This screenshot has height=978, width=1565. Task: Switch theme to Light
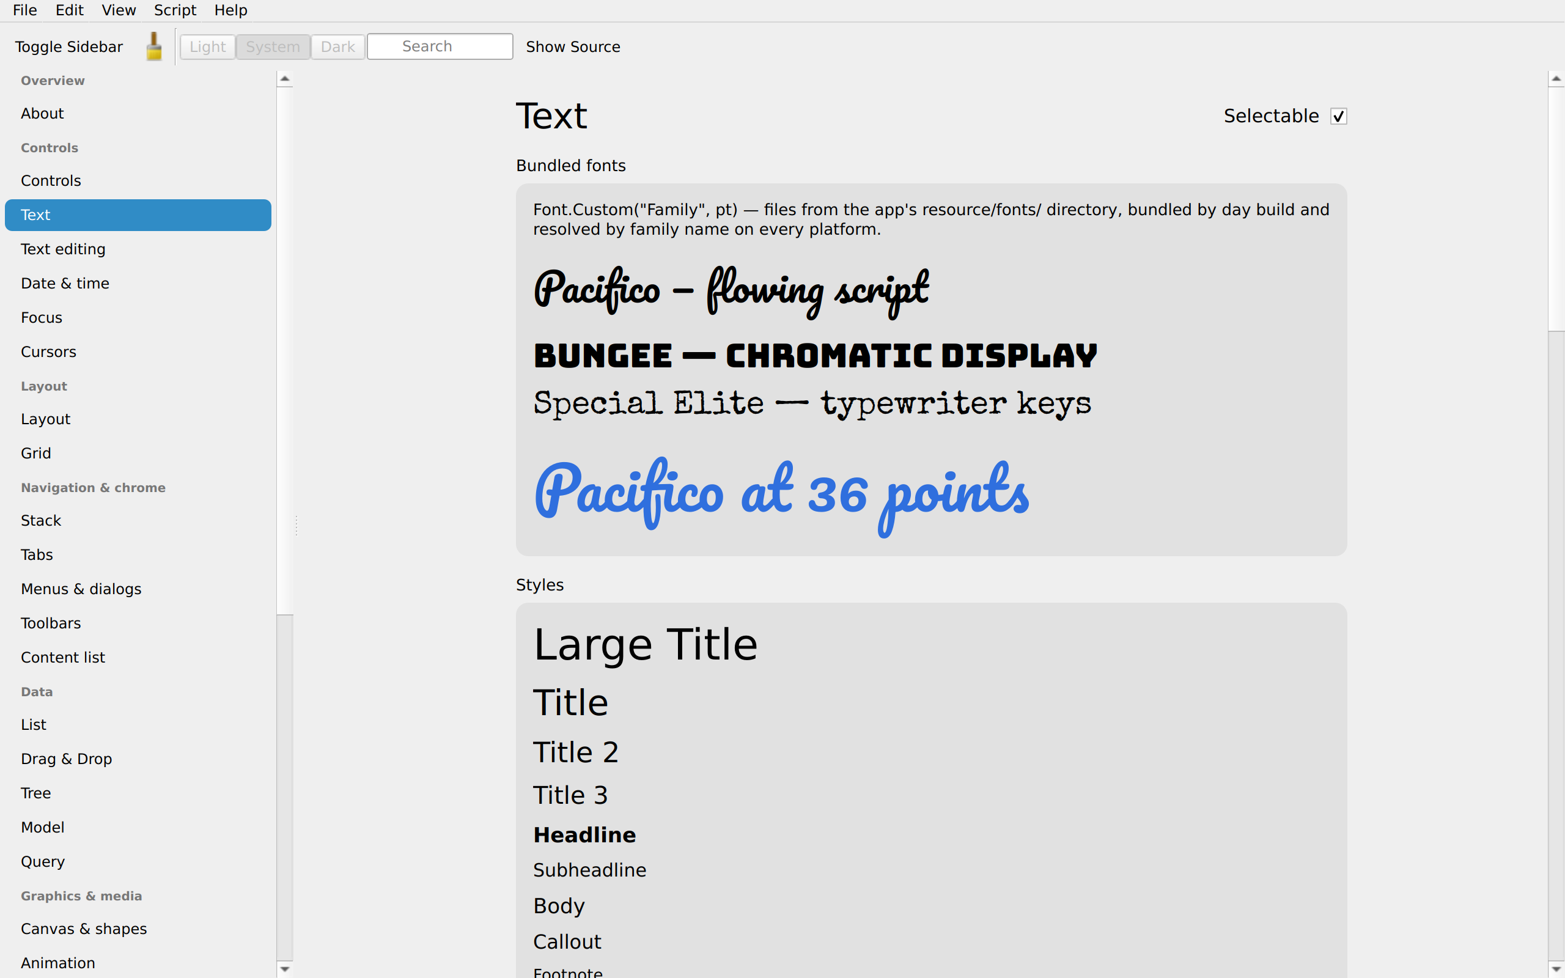208,46
